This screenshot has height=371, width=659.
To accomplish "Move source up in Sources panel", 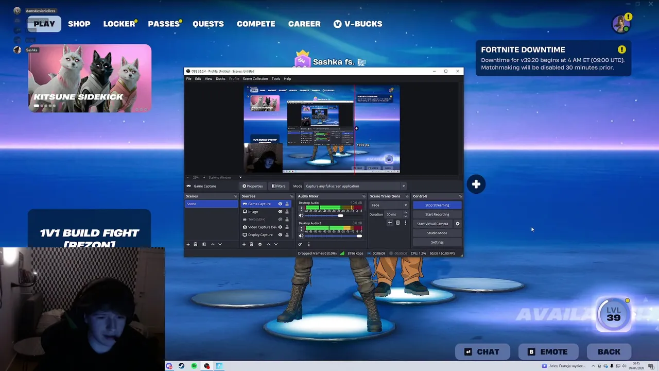I will click(x=268, y=244).
